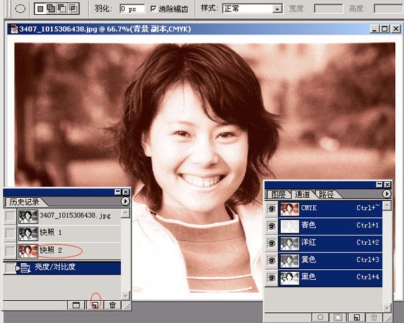Create new snapshot in History panel
This screenshot has width=404, height=323.
(95, 305)
